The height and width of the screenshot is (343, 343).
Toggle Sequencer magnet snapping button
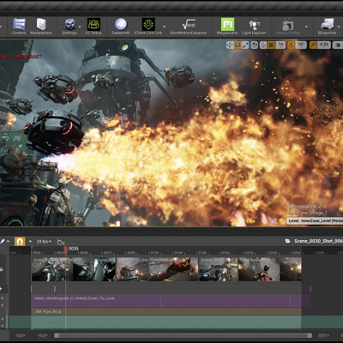(20, 242)
